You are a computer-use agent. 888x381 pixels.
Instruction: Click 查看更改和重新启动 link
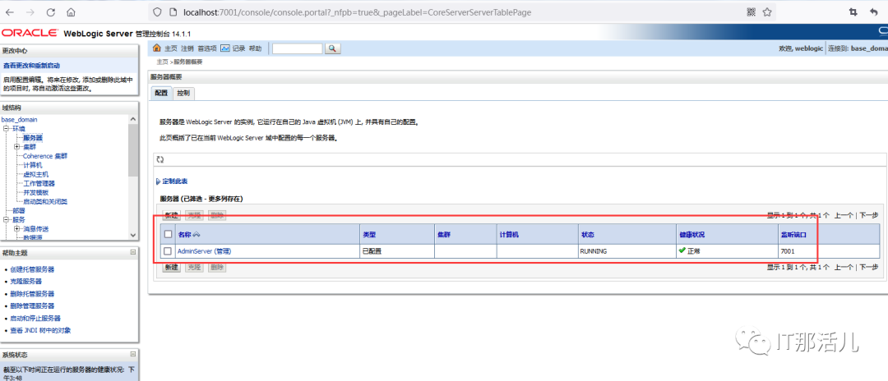[32, 67]
